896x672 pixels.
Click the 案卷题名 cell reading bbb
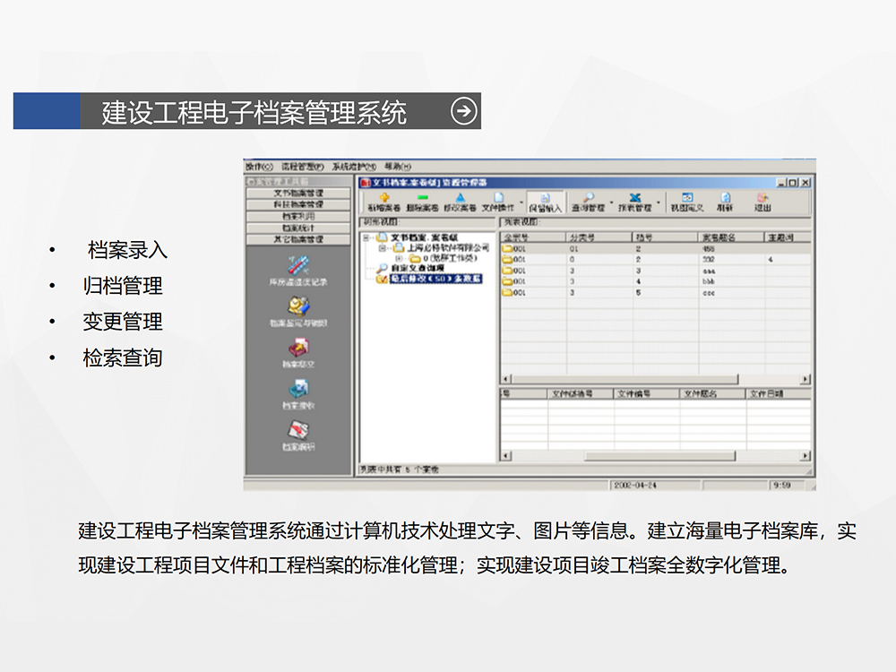709,281
